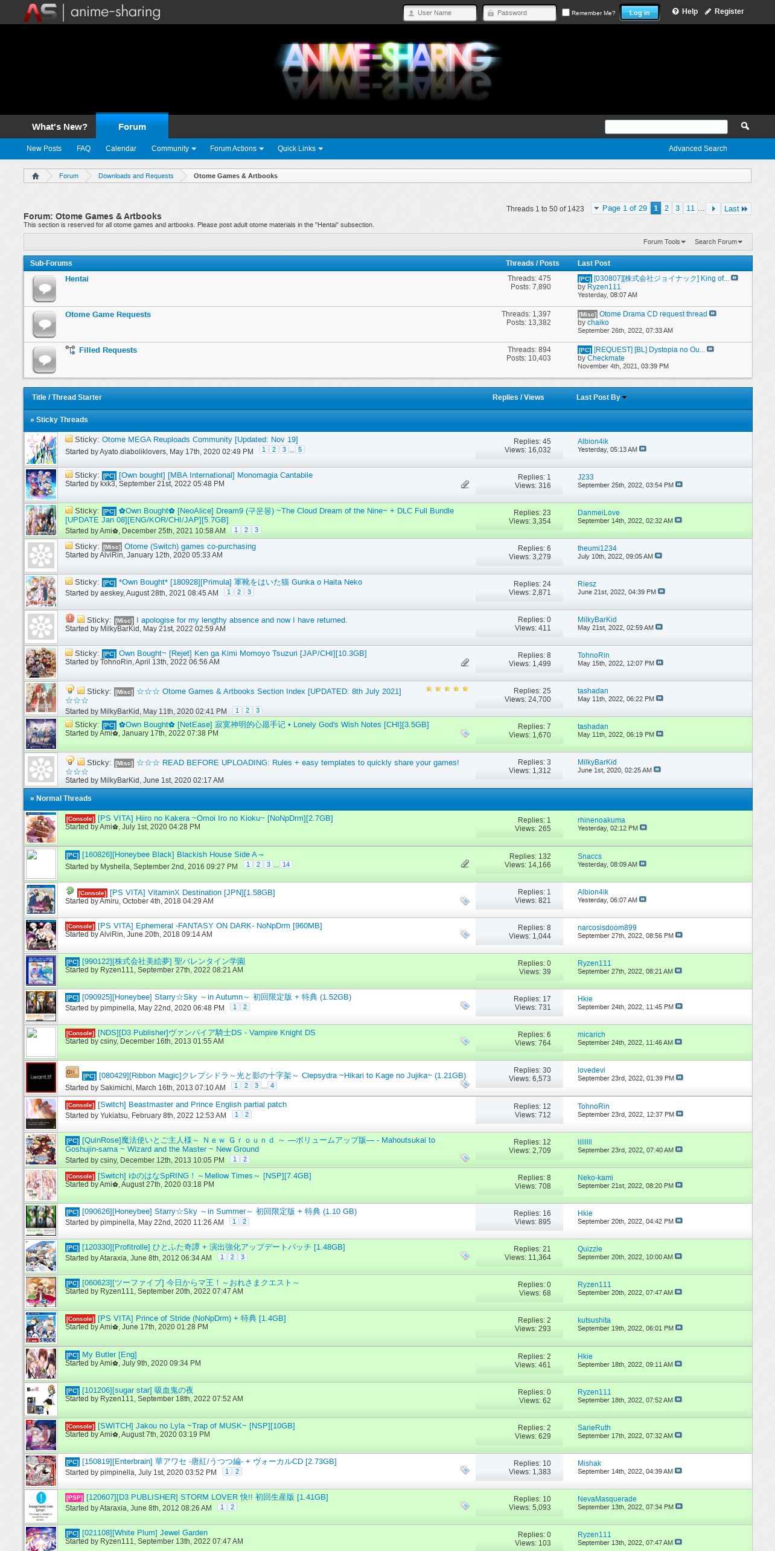Click the Otome Game Requests sub-forum status icon
Image resolution: width=775 pixels, height=1551 pixels.
pos(44,324)
